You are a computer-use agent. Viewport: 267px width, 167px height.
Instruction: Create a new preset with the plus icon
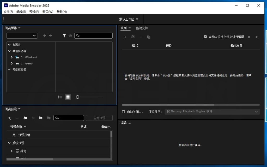click(10, 118)
